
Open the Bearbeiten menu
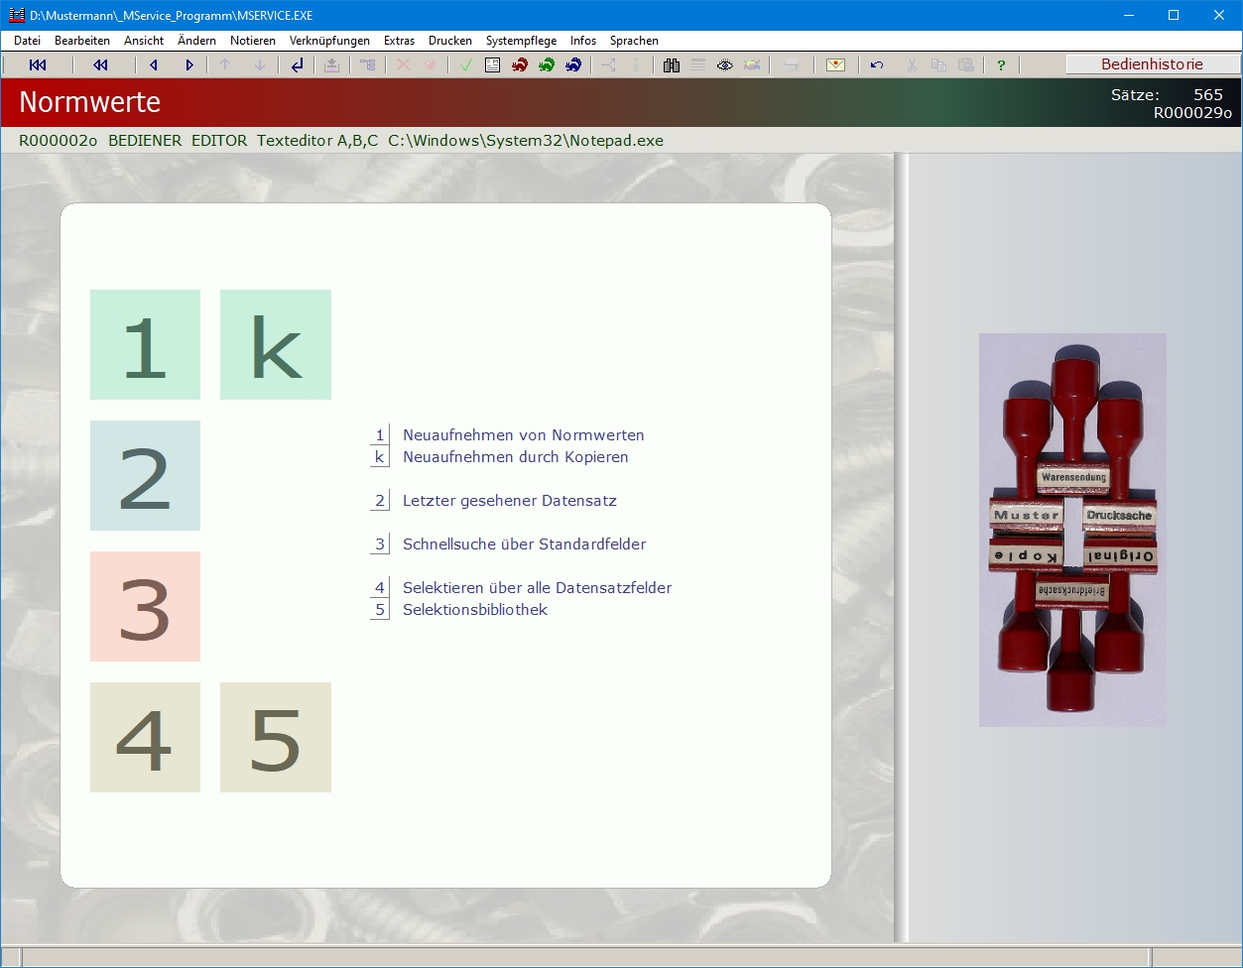pyautogui.click(x=82, y=41)
